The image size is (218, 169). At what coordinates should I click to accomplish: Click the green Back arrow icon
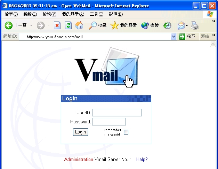tap(8, 25)
